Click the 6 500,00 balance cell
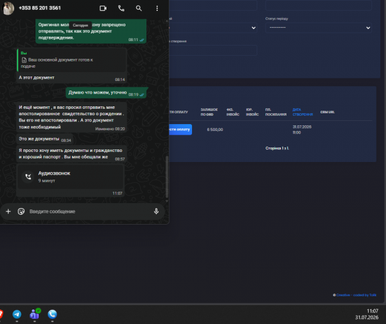 point(215,130)
